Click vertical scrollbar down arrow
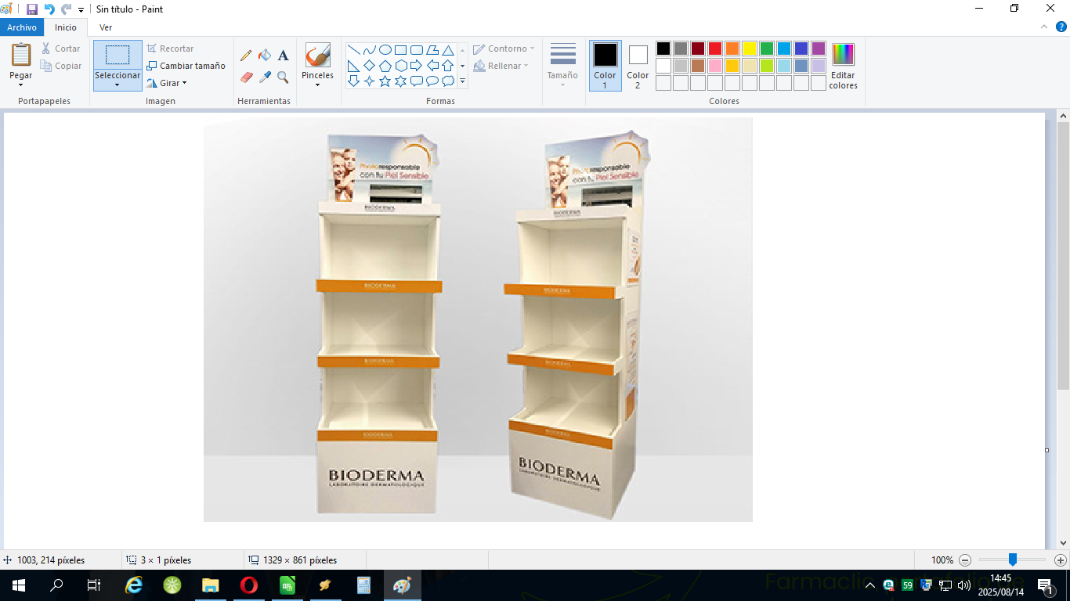The height and width of the screenshot is (601, 1070). click(1063, 542)
